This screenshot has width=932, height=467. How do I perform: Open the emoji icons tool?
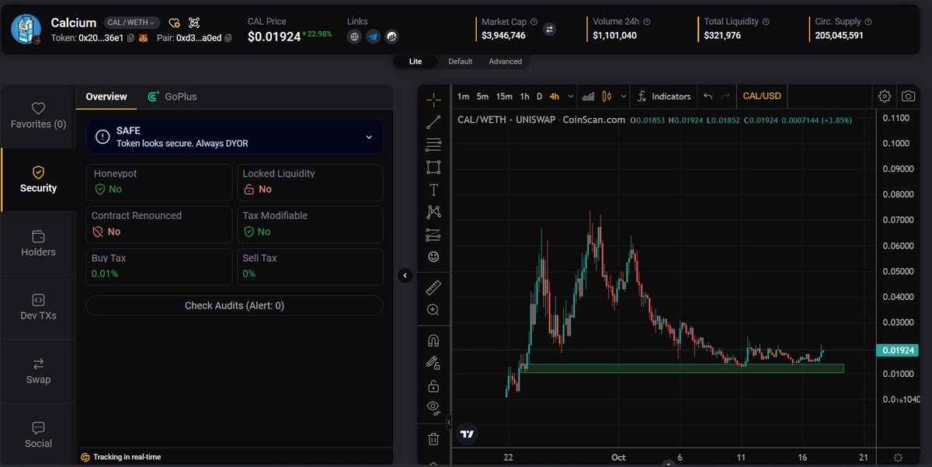pos(433,256)
